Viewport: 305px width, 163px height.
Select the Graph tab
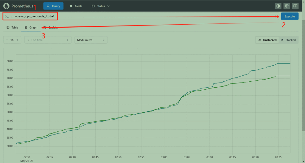(x=31, y=27)
